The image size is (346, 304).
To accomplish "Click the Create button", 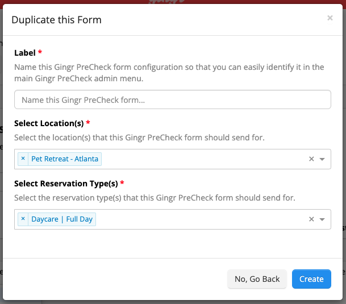I will pyautogui.click(x=311, y=279).
